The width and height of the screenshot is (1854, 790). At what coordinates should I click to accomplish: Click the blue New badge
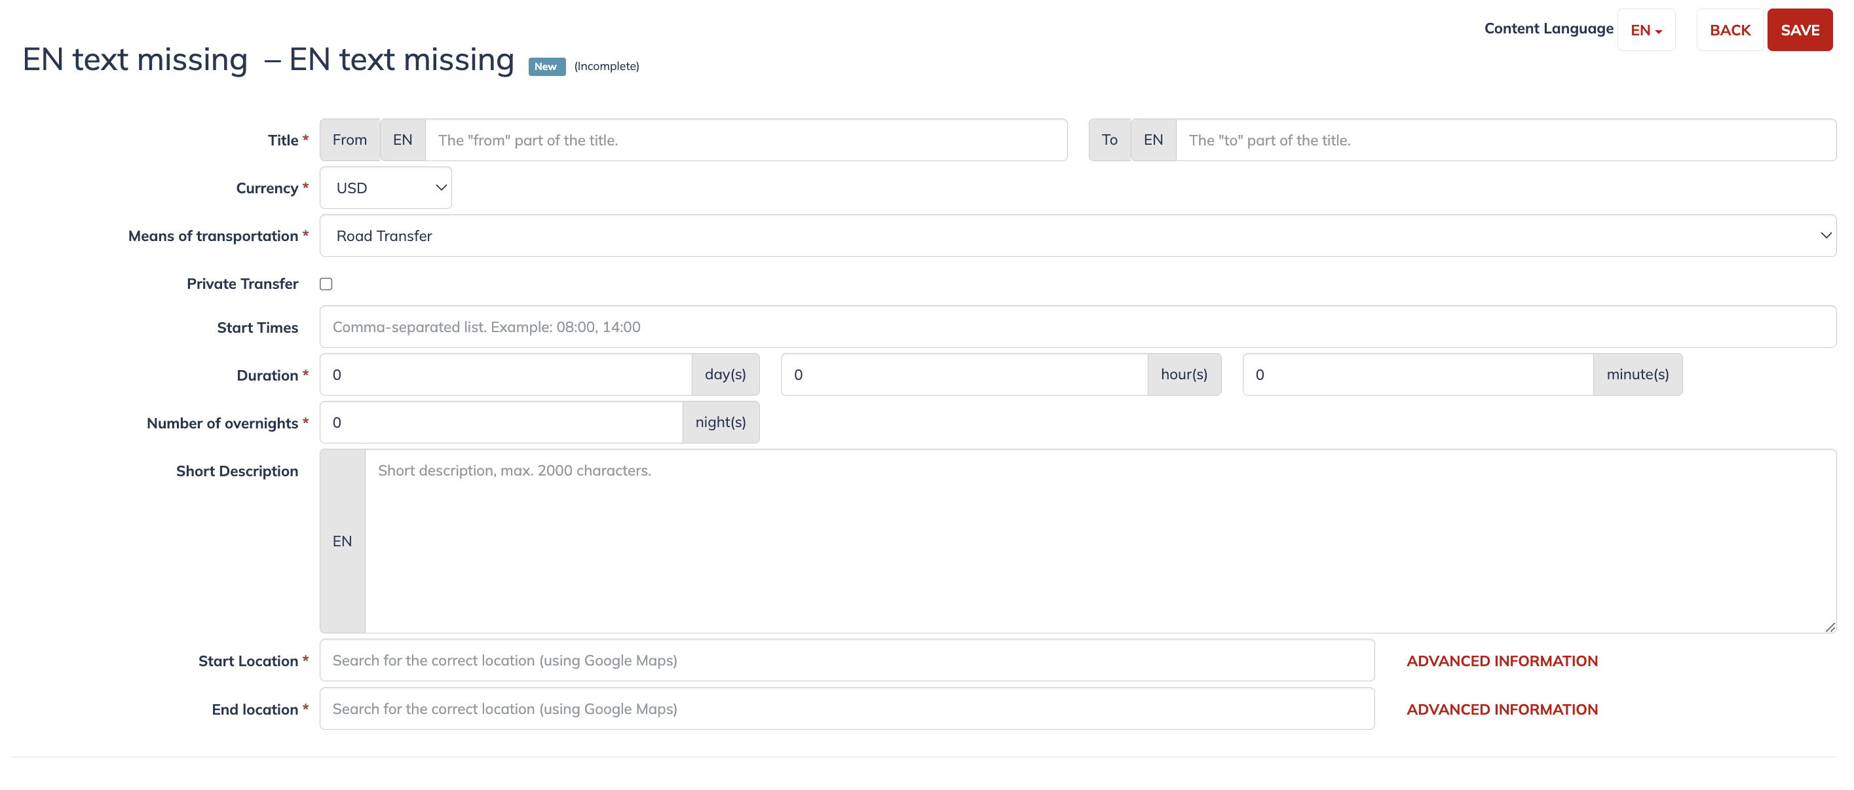[x=546, y=66]
